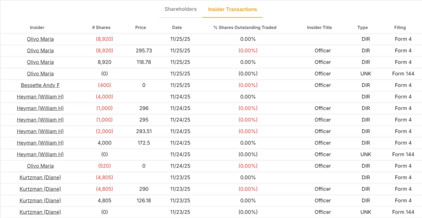Open Heyman (William H) link priced at 296
Viewport: 422px width, 218px height.
click(40, 108)
